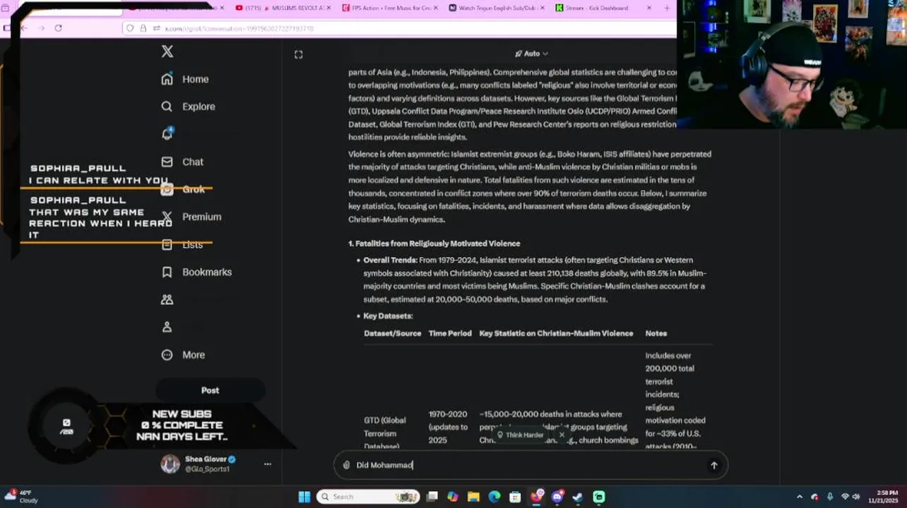The height and width of the screenshot is (508, 907).
Task: Click the attachment icon in Grok input
Action: (x=346, y=465)
